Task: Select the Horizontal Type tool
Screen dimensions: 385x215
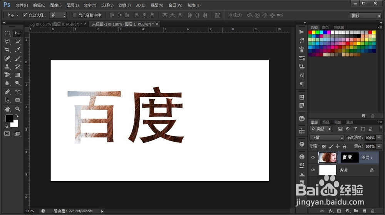Action: 17,92
